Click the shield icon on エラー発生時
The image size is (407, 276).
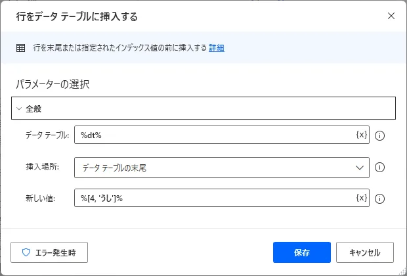26,252
